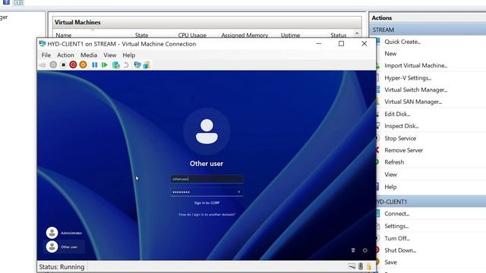Click the Checkpoint toolbar icon
The width and height of the screenshot is (486, 273).
tap(116, 64)
